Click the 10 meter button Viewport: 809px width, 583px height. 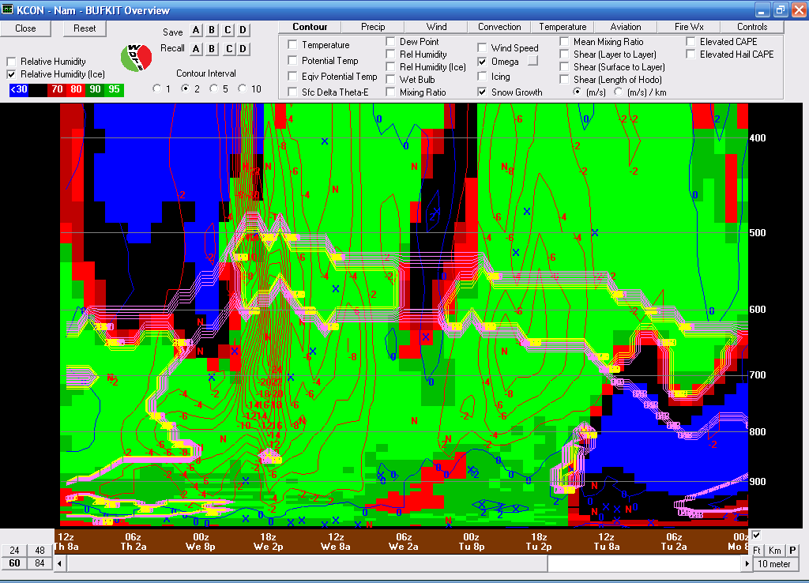[774, 564]
